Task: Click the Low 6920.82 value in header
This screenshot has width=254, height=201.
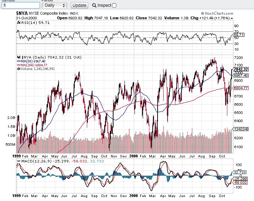Action: pos(122,18)
